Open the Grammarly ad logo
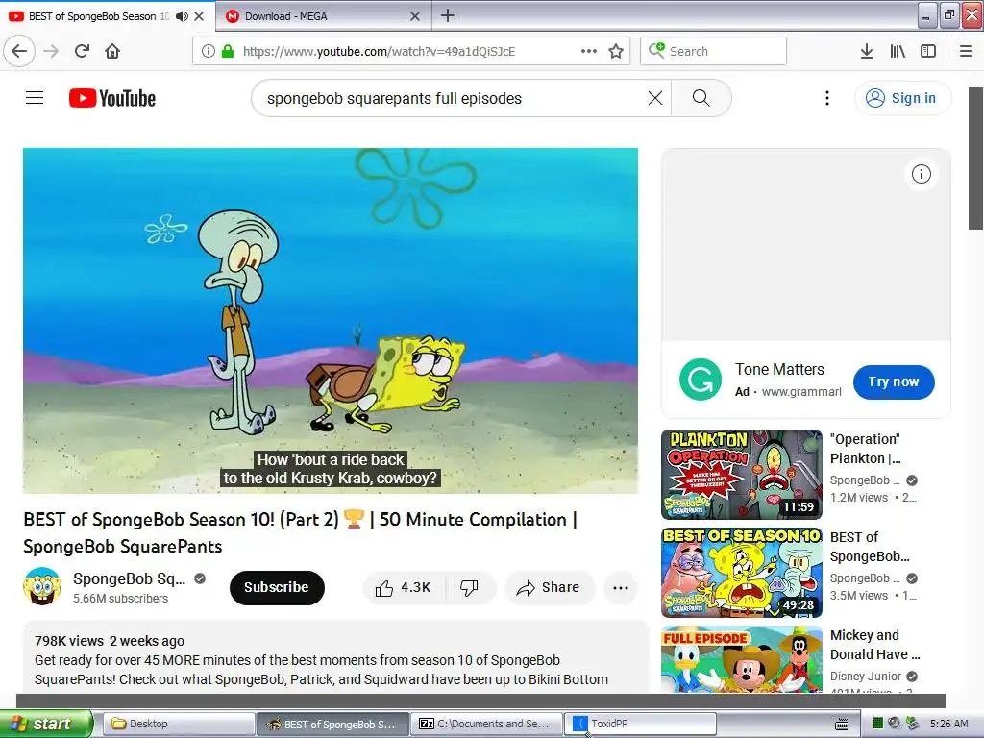This screenshot has height=738, width=984. [701, 380]
